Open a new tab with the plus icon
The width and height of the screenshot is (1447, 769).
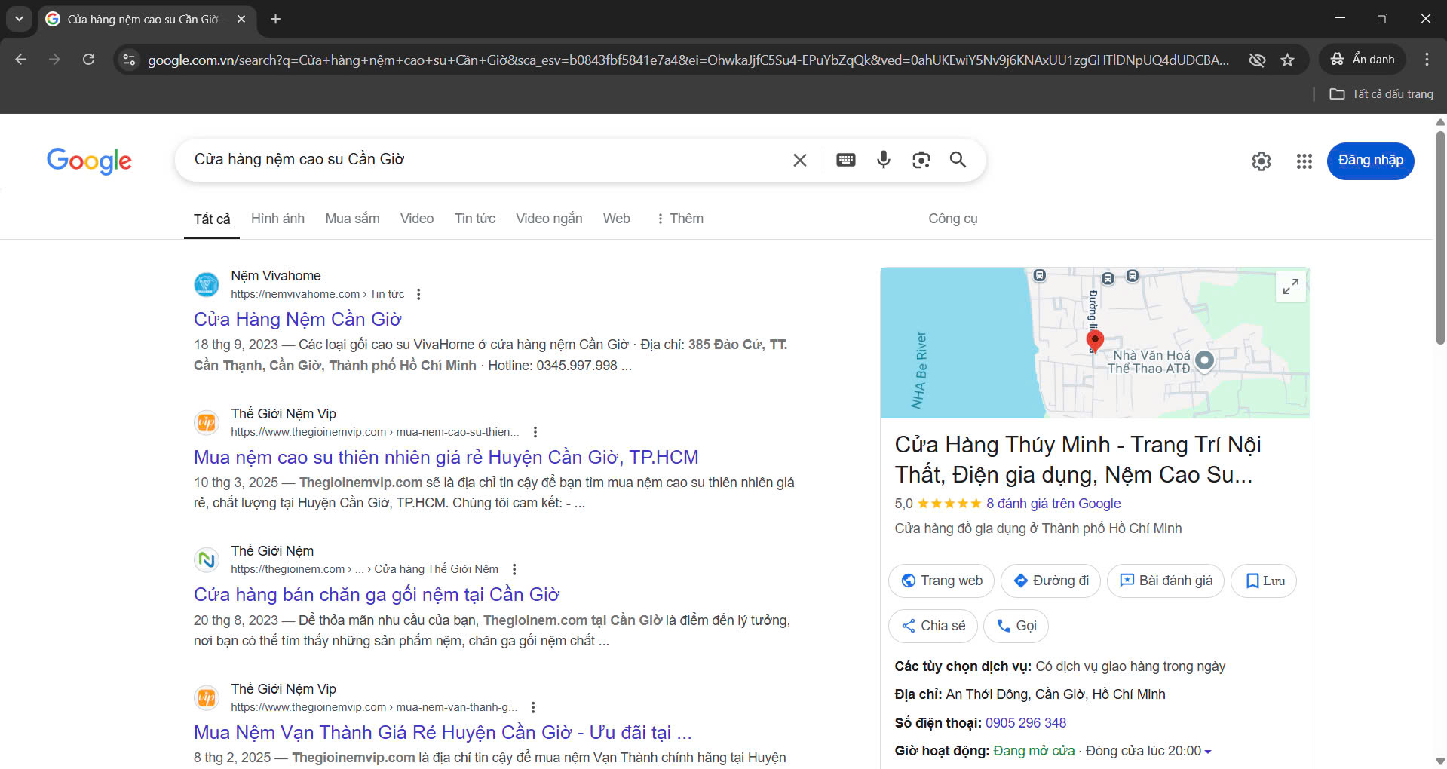pyautogui.click(x=276, y=19)
